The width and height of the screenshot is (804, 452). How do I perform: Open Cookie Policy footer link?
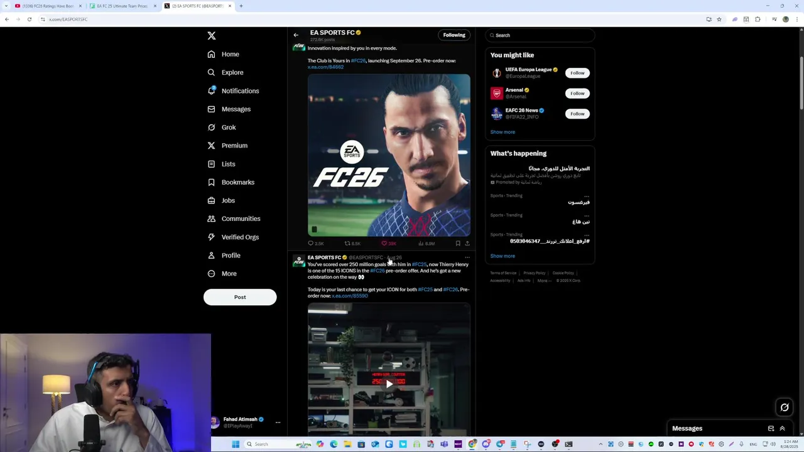pyautogui.click(x=563, y=273)
